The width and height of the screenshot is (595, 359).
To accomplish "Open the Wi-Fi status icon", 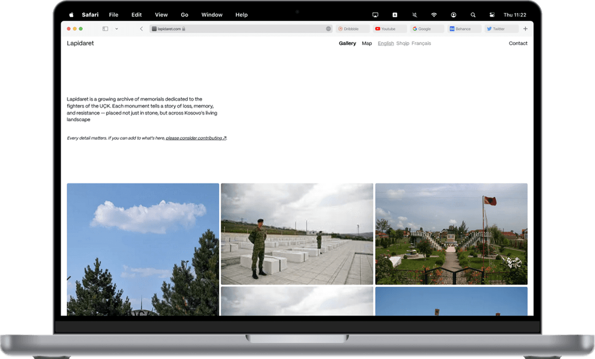I will pyautogui.click(x=434, y=15).
